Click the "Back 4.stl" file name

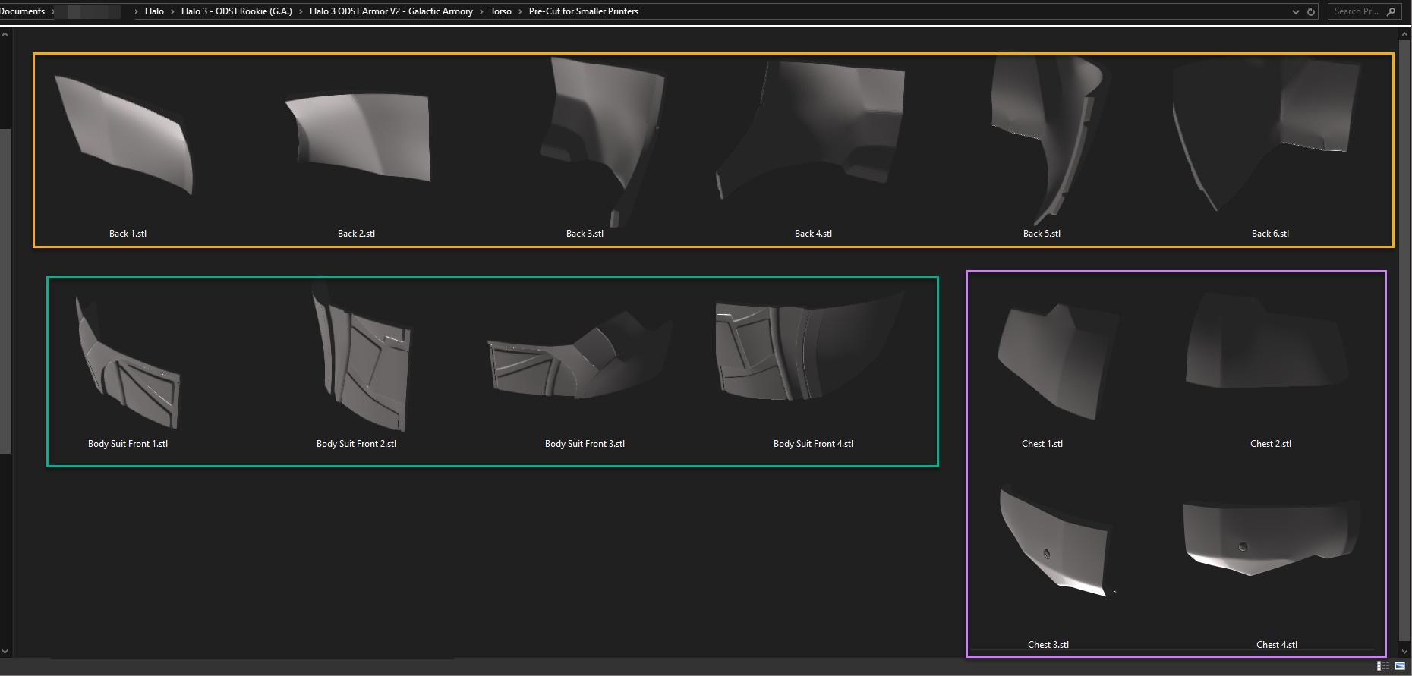pyautogui.click(x=813, y=234)
